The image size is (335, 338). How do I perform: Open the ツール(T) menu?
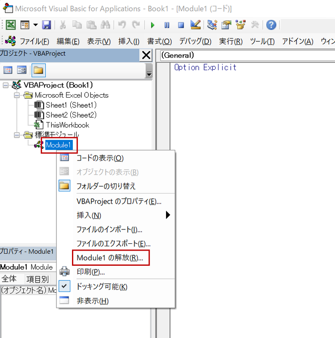[262, 41]
